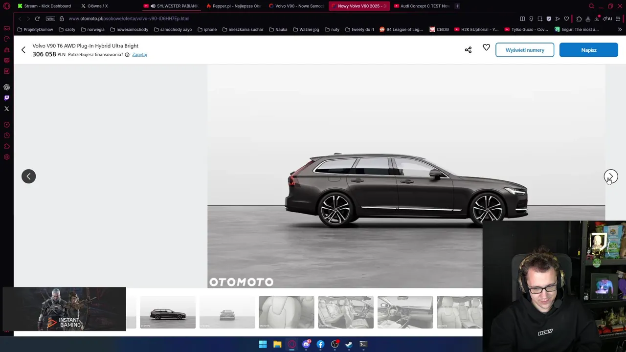
Task: Save listing to favorites with heart icon
Action: click(x=486, y=47)
